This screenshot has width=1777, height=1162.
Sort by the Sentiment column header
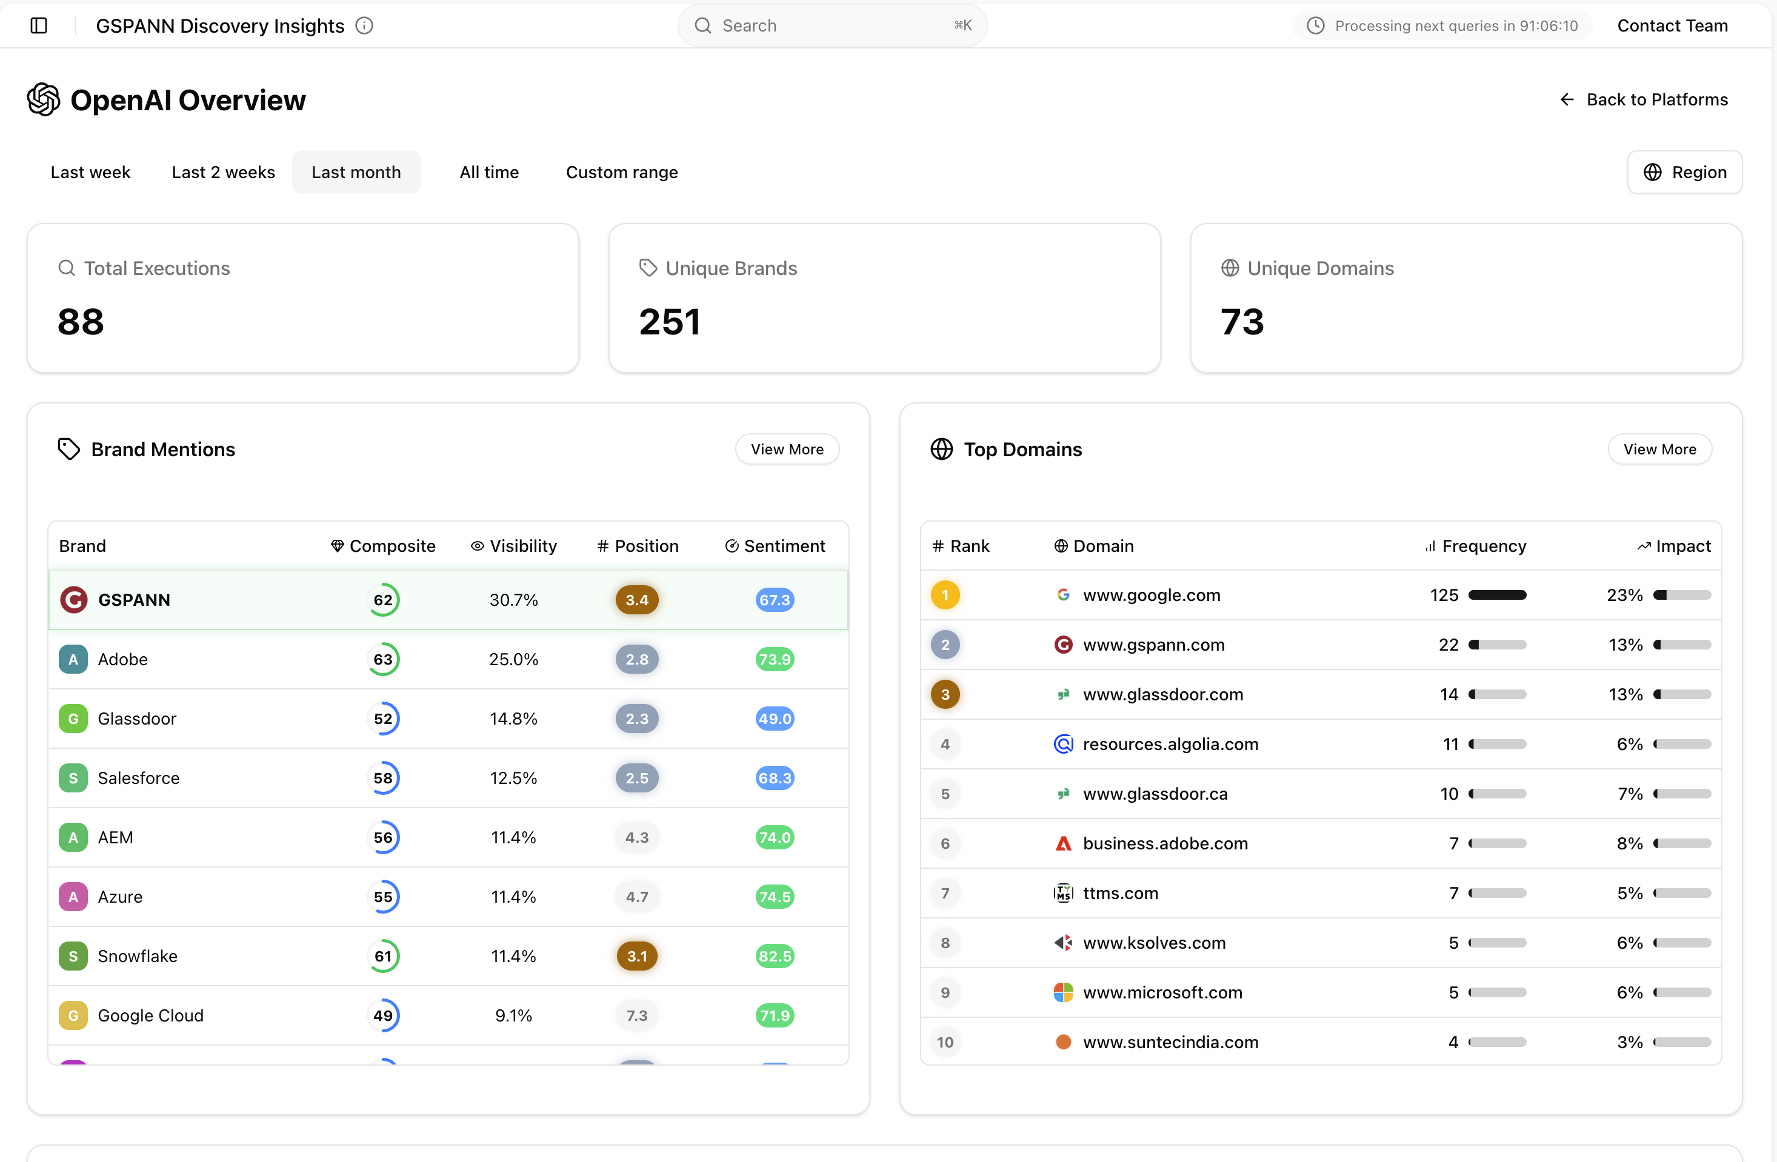coord(775,545)
